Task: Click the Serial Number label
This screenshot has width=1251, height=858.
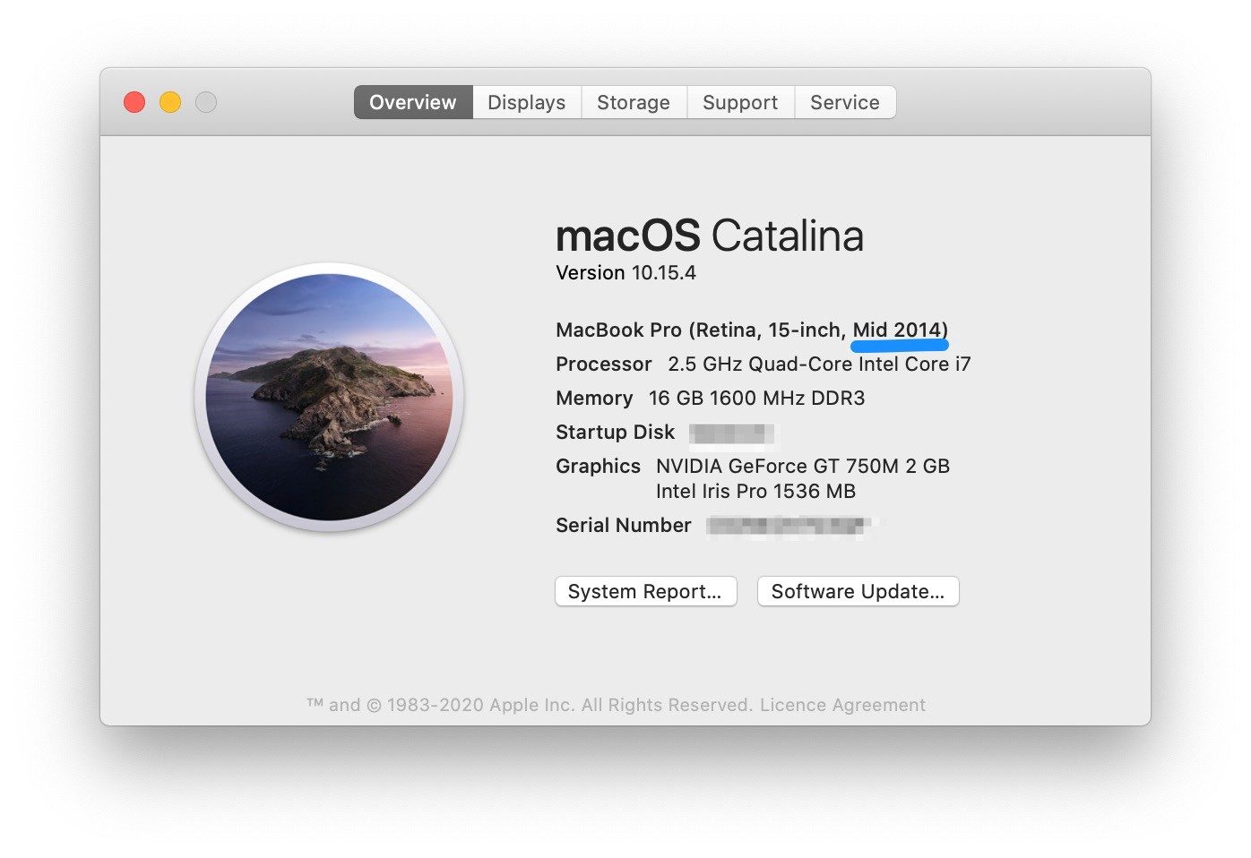Action: (x=624, y=526)
